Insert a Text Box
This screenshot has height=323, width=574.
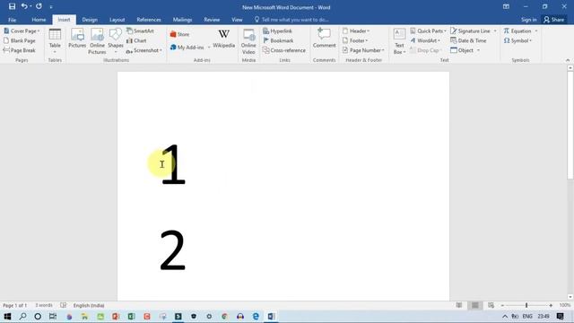pos(399,41)
